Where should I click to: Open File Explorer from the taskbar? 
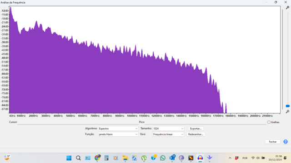[125, 158]
